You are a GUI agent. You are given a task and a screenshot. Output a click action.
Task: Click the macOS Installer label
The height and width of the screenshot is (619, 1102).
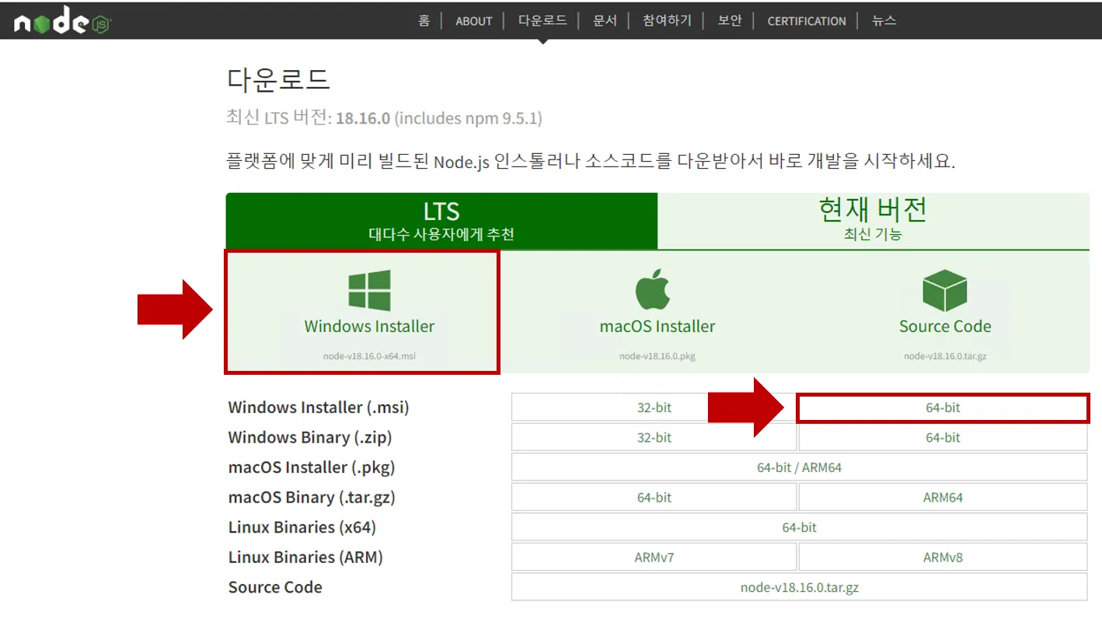point(657,326)
